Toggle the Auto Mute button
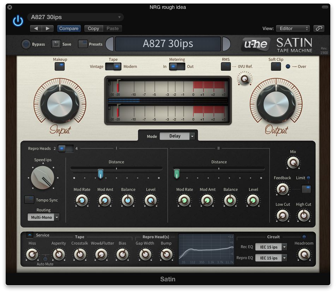Viewport: 336px width, 293px height. pos(45,259)
